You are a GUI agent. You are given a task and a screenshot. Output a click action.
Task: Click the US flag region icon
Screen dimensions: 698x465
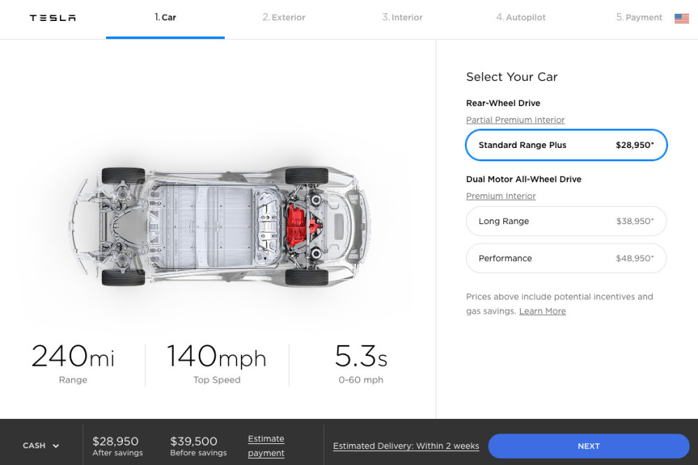click(x=681, y=18)
